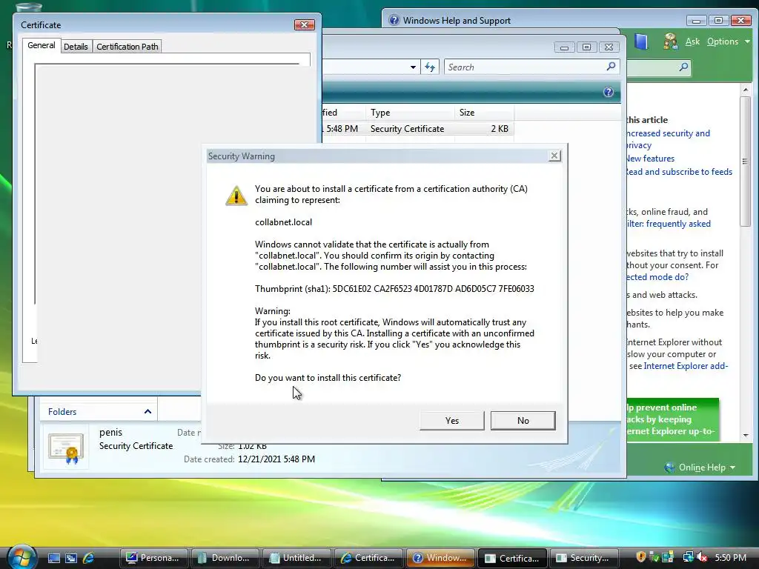
Task: Switch to Security... taskbar button
Action: tap(584, 558)
